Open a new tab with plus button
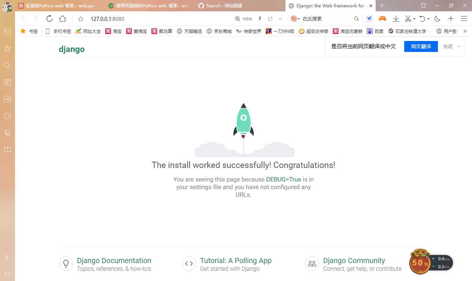Viewport: 472px width, 281px height. 382,5
